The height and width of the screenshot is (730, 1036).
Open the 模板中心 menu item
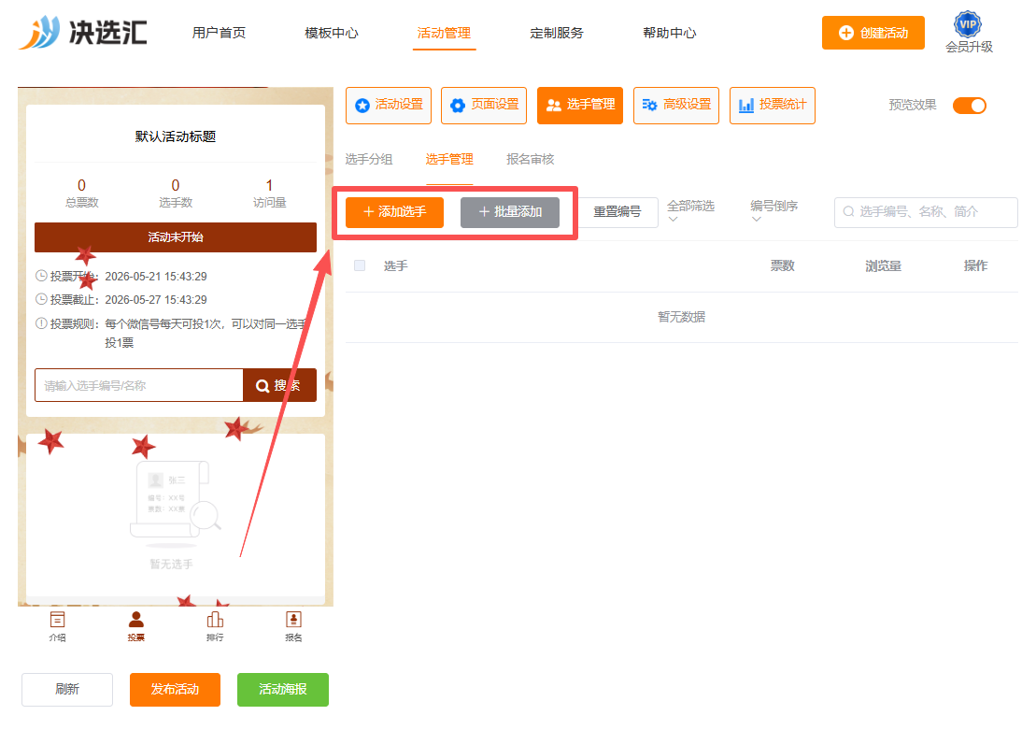(331, 33)
